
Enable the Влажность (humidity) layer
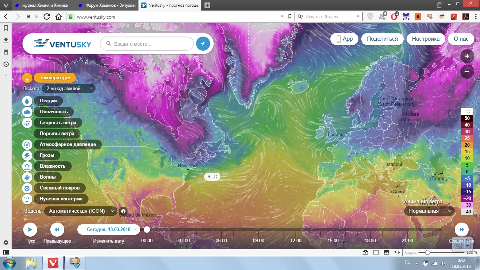pos(52,166)
